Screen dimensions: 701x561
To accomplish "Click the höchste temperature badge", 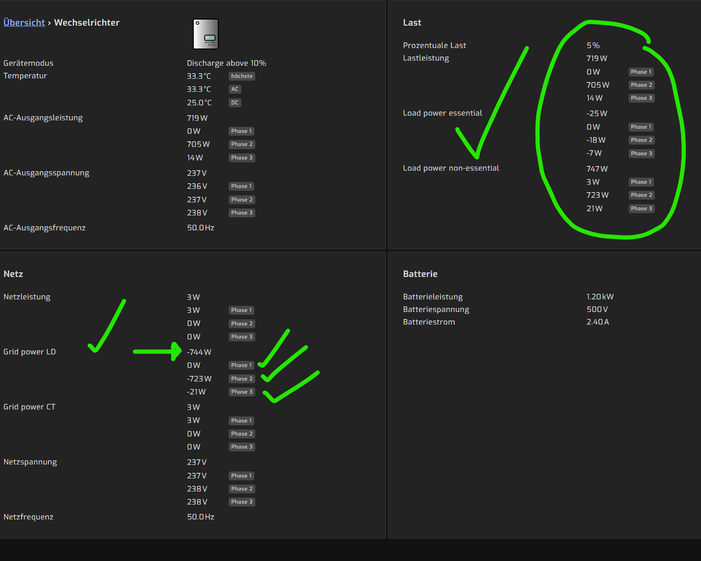I will pos(242,76).
